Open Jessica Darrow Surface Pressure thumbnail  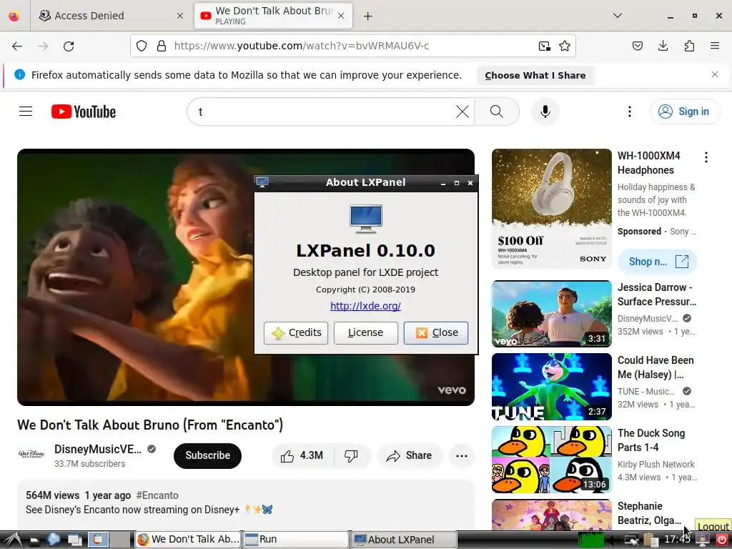click(x=551, y=314)
